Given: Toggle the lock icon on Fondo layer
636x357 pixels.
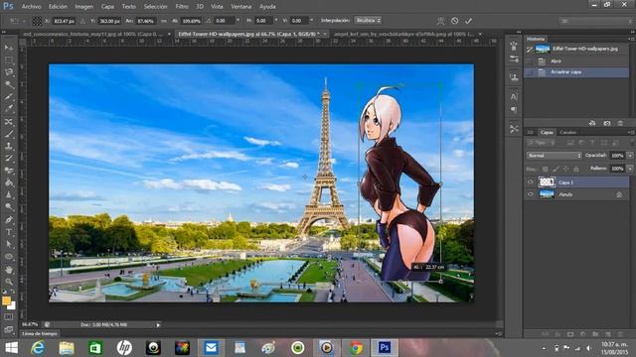Looking at the screenshot, I should click(619, 194).
